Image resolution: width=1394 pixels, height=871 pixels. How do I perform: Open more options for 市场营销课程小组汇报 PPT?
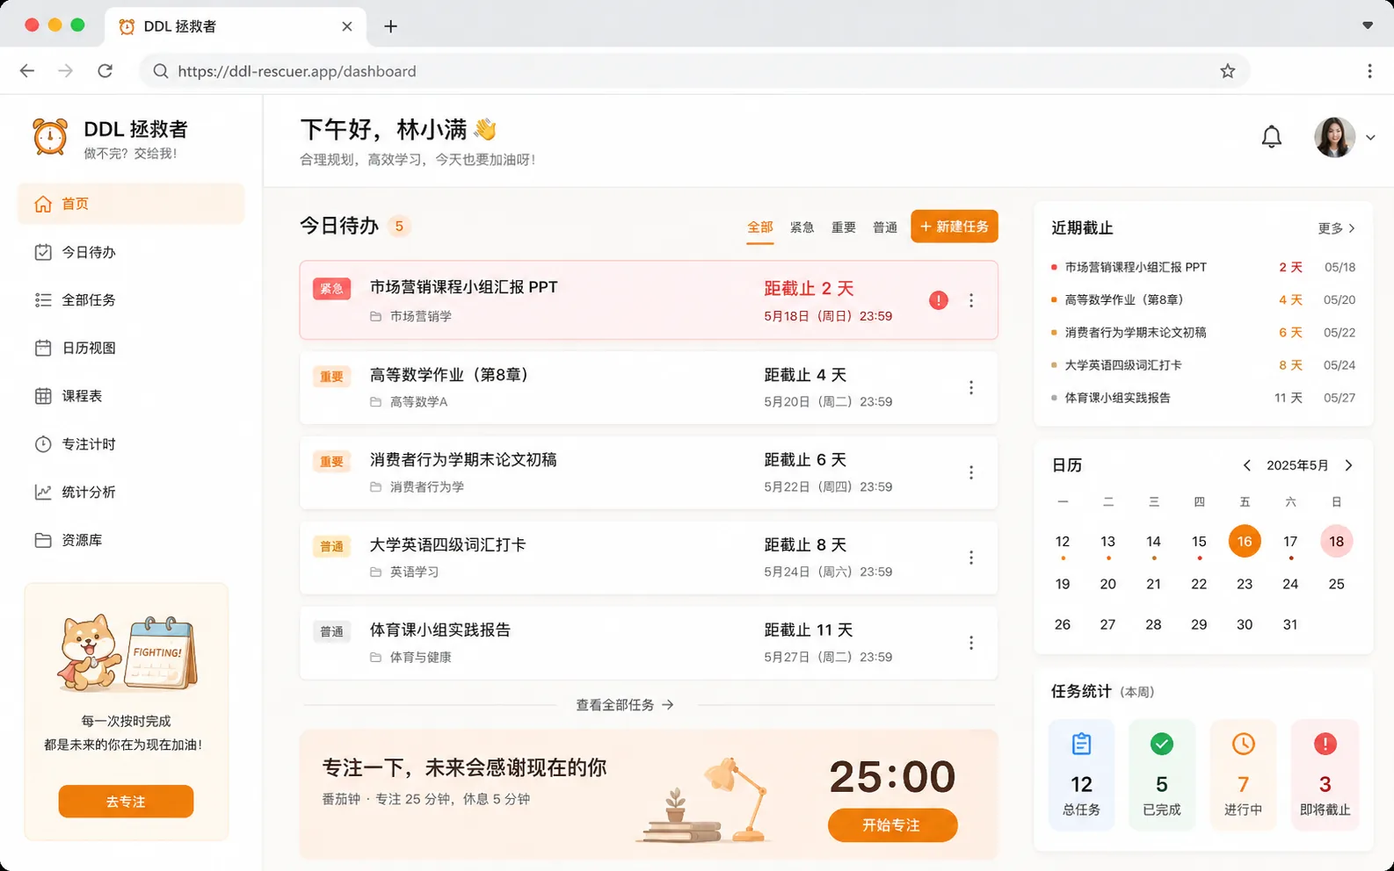tap(971, 300)
